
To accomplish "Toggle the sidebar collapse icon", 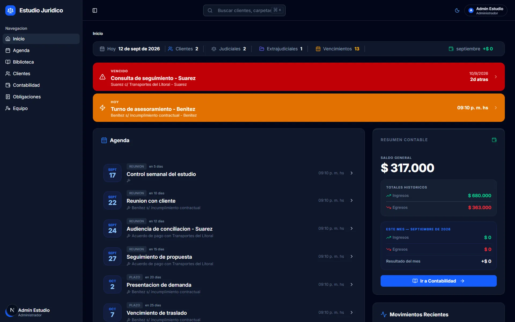I will 95,10.
